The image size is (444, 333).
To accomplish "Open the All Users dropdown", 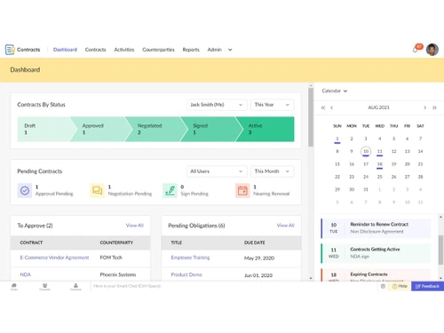I will click(x=217, y=171).
